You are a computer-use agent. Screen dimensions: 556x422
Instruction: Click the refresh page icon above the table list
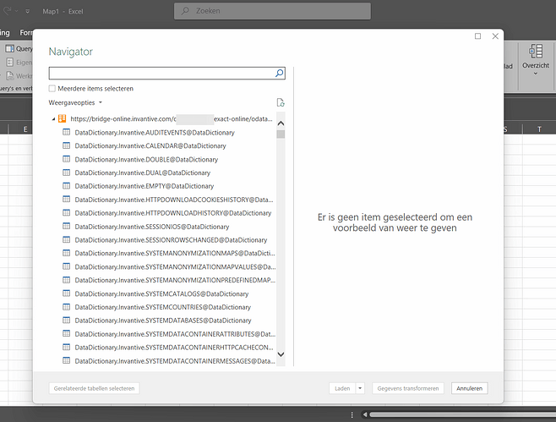point(281,102)
